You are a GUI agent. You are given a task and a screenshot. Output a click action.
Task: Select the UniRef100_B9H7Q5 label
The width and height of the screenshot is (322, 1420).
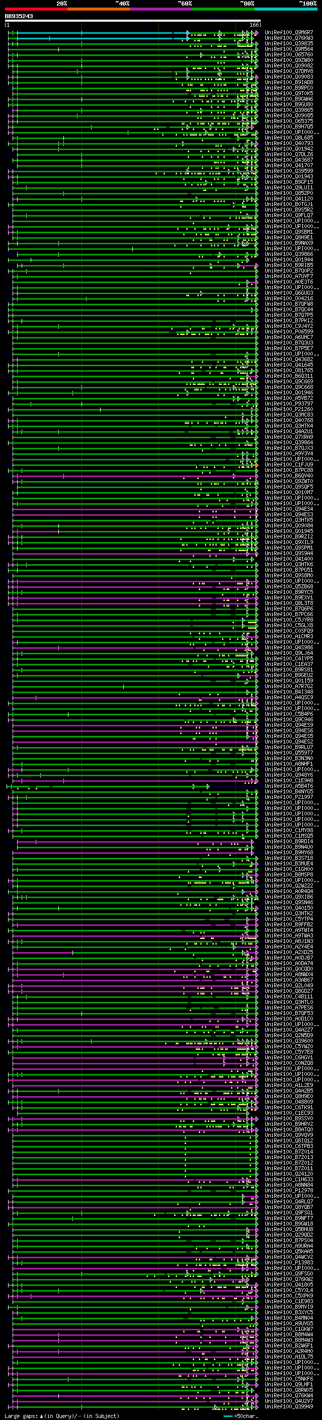[x=289, y=127]
